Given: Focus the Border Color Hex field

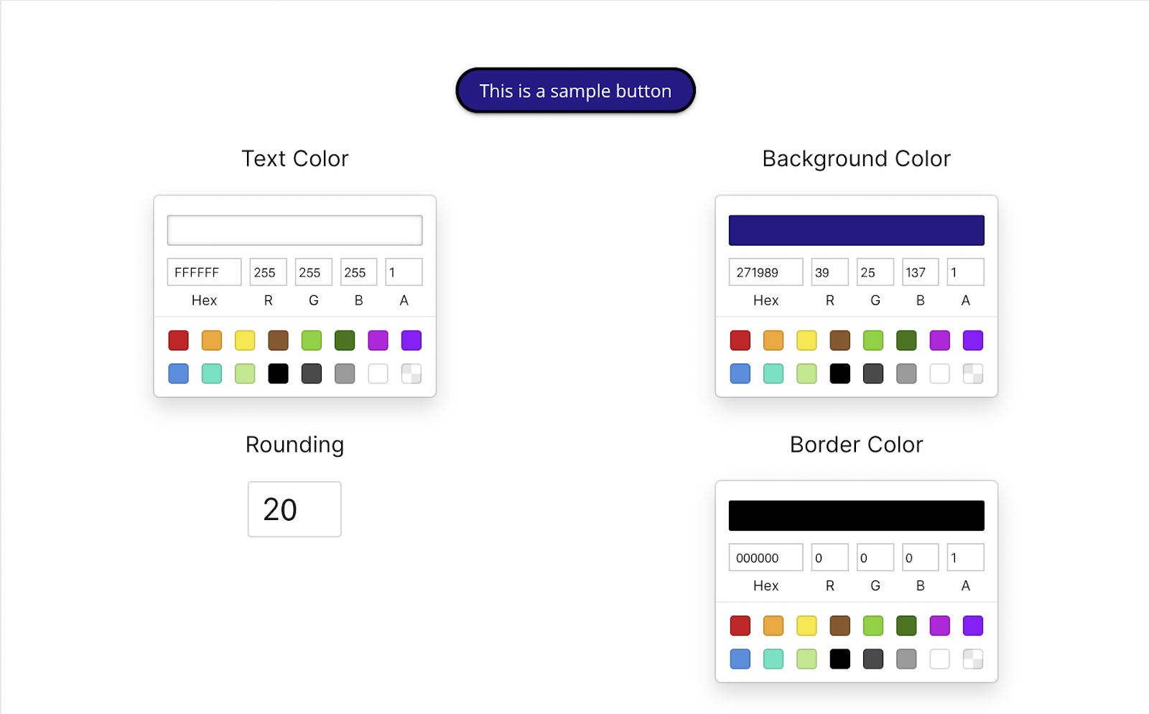Looking at the screenshot, I should (766, 557).
